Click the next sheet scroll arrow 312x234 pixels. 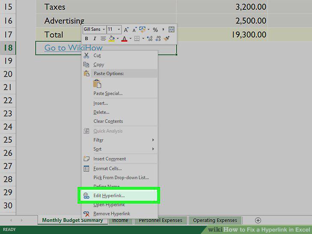(22, 220)
